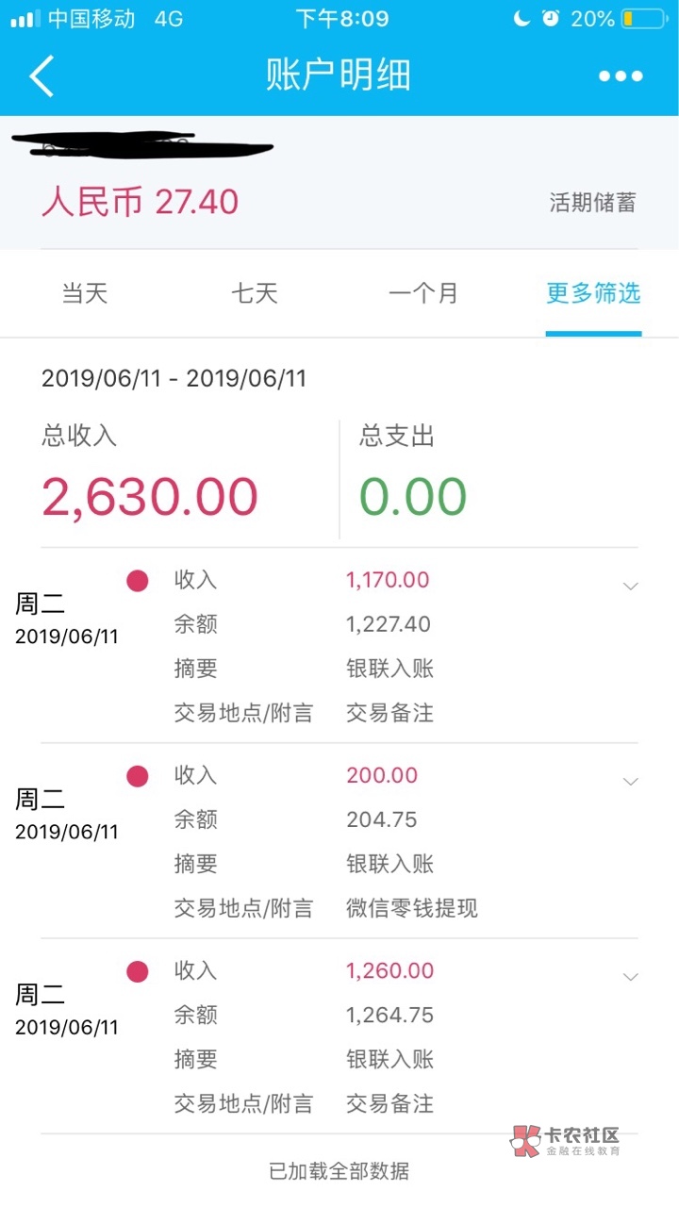Tap the back arrow icon
Viewport: 679px width, 1207px height.
[42, 75]
